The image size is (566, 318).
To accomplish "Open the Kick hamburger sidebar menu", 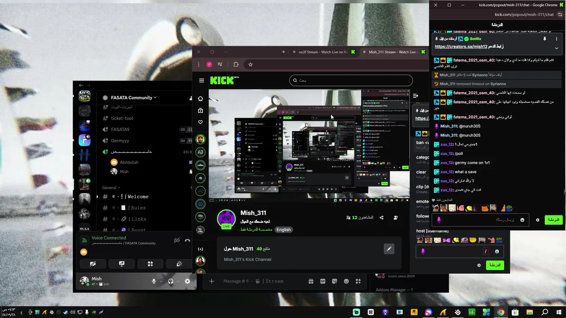I will 202,80.
